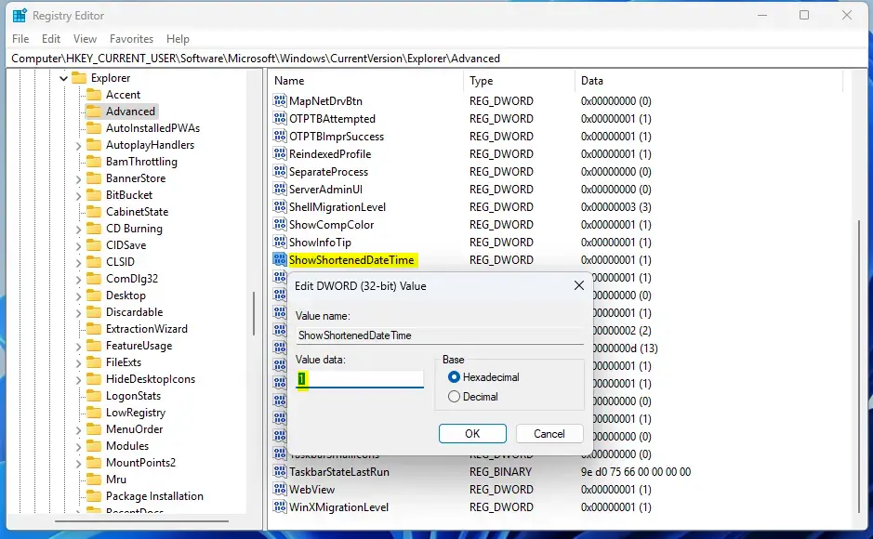Click the ShellMigrationLevel value icon

pyautogui.click(x=280, y=207)
